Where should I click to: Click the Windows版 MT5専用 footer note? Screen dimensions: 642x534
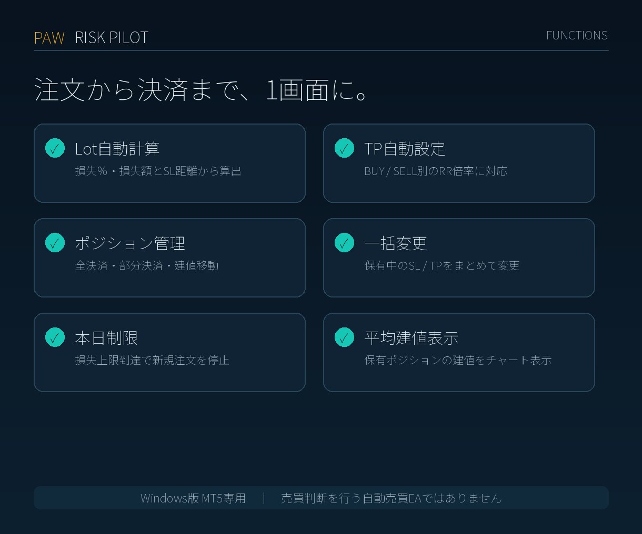click(x=193, y=498)
